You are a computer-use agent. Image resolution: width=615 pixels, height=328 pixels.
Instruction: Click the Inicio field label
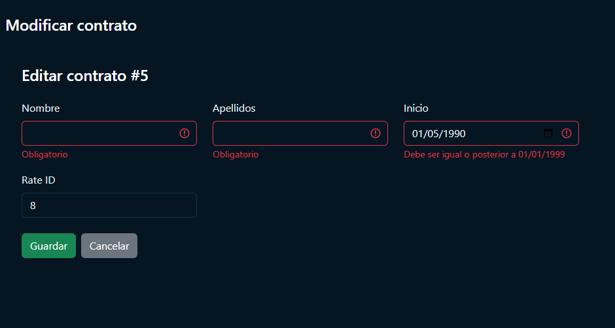tap(415, 108)
